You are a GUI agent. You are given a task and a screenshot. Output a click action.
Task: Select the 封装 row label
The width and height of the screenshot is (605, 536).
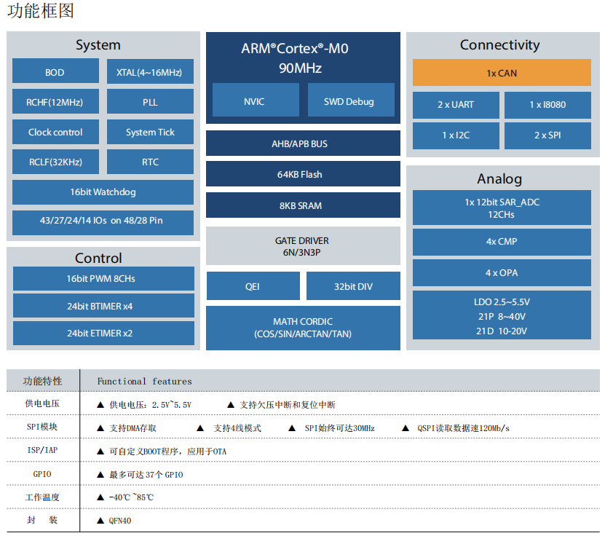coord(42,520)
